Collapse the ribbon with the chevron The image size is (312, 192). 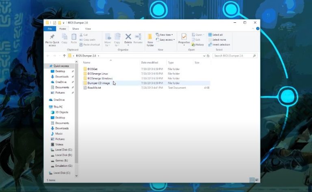tap(253, 29)
